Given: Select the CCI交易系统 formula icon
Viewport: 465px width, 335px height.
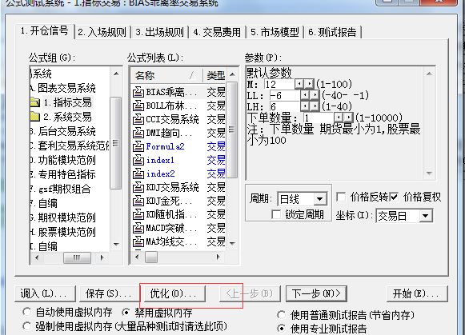Looking at the screenshot, I should (x=138, y=119).
